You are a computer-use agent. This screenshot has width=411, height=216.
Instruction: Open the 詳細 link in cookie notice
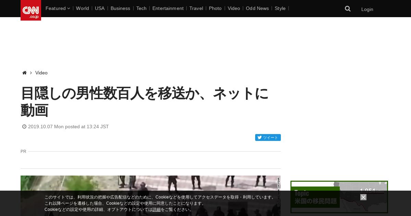pos(157,209)
